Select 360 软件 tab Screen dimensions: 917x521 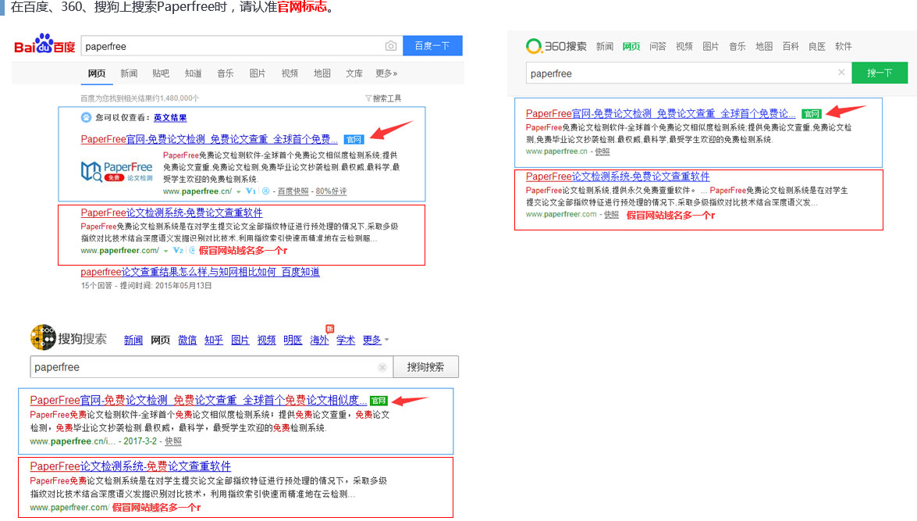[x=844, y=46]
